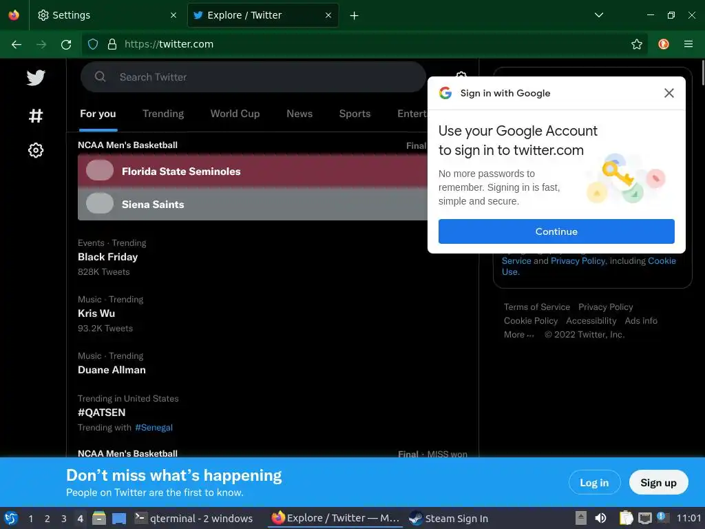Open Cookie Policy footer link
Screen dimensions: 705x529
(531, 321)
